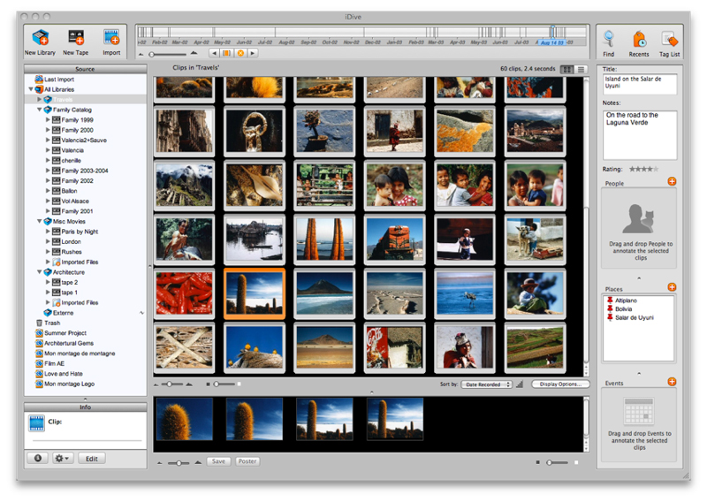Click the orange timeline reset button

point(240,53)
